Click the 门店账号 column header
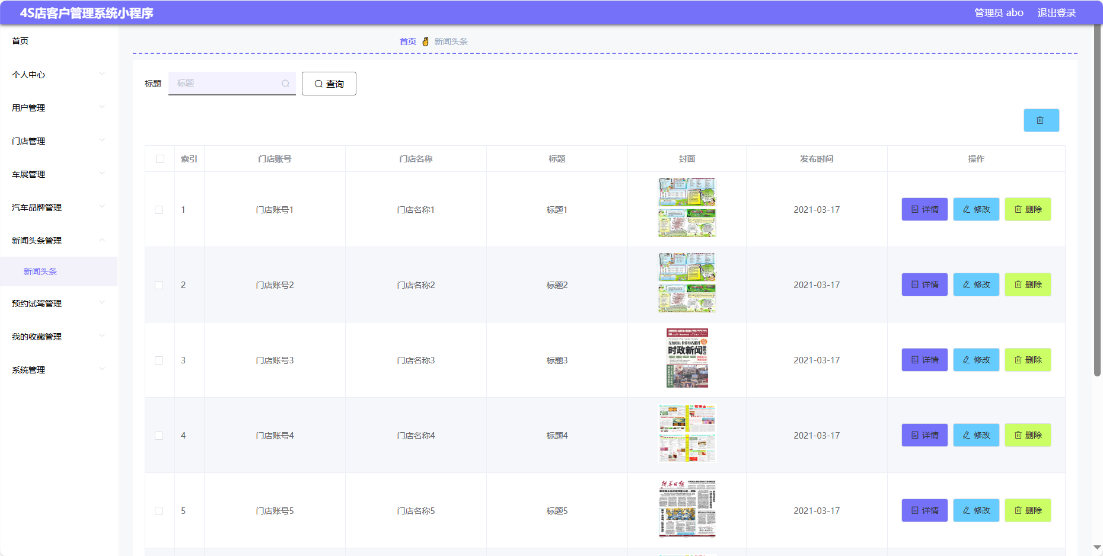 click(275, 159)
